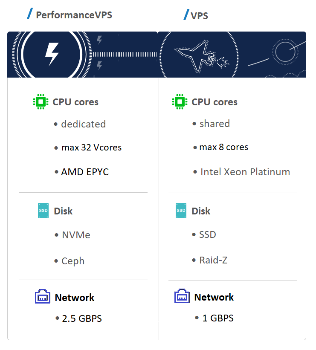This screenshot has height=350, width=316.
Task: Click the "Ceph" storage item
Action: [73, 261]
